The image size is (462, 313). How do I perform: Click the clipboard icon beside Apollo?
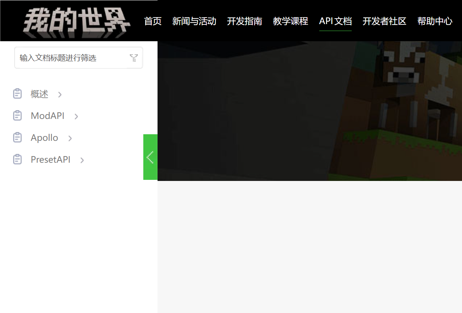point(17,138)
